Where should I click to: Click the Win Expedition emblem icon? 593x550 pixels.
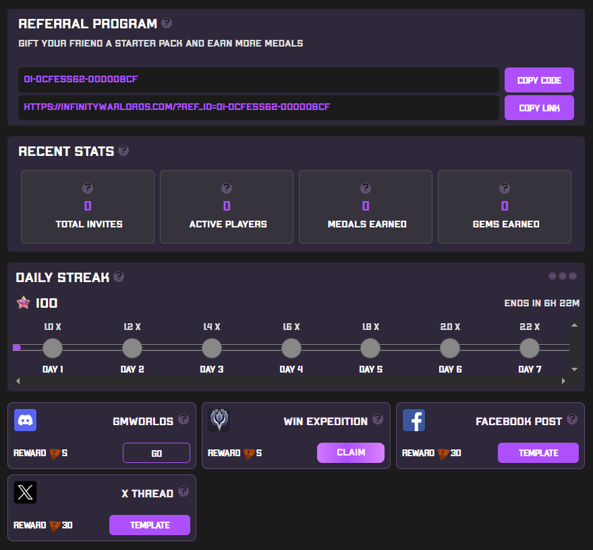pos(219,420)
